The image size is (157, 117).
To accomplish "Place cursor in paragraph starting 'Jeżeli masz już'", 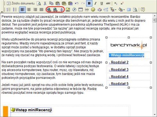I will click(x=53, y=89).
